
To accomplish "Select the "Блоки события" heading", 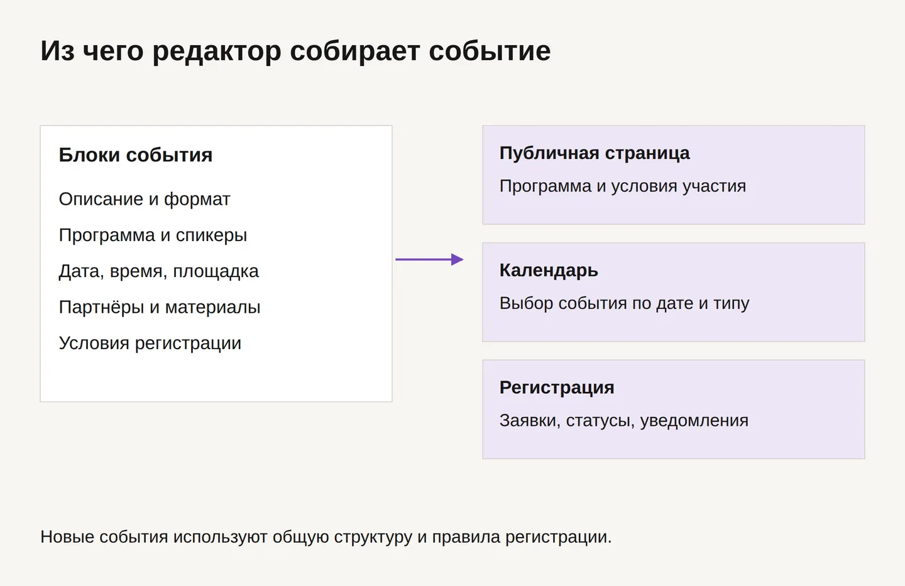I will coord(136,155).
